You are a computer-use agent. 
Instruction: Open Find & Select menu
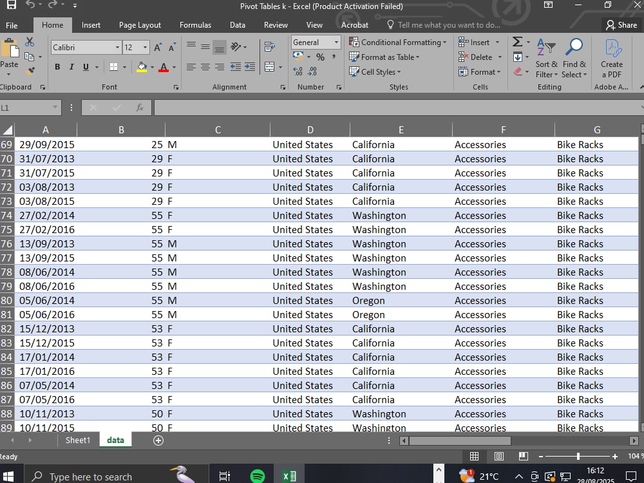pyautogui.click(x=574, y=59)
